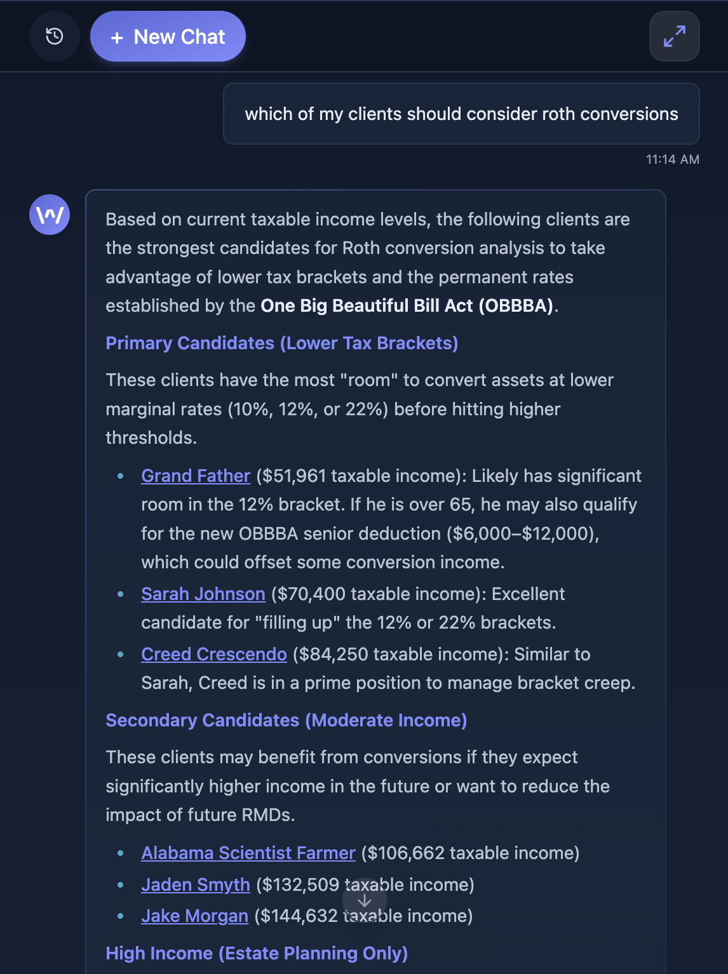The width and height of the screenshot is (728, 974).
Task: Click the Jaden Smyth client link
Action: [195, 884]
